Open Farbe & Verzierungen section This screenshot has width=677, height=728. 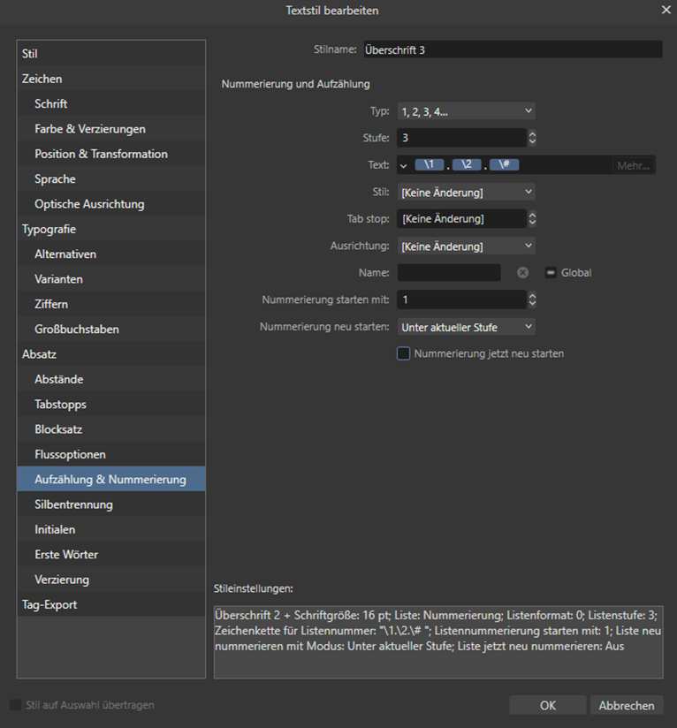point(111,129)
